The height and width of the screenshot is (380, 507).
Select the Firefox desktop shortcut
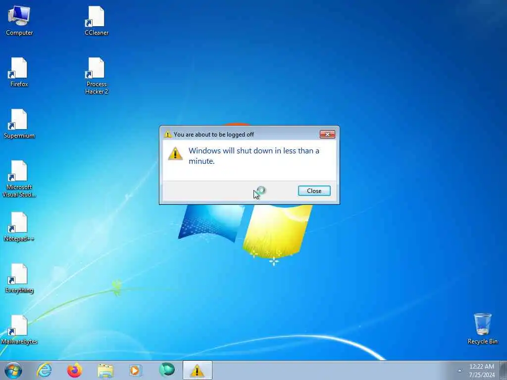tap(19, 72)
